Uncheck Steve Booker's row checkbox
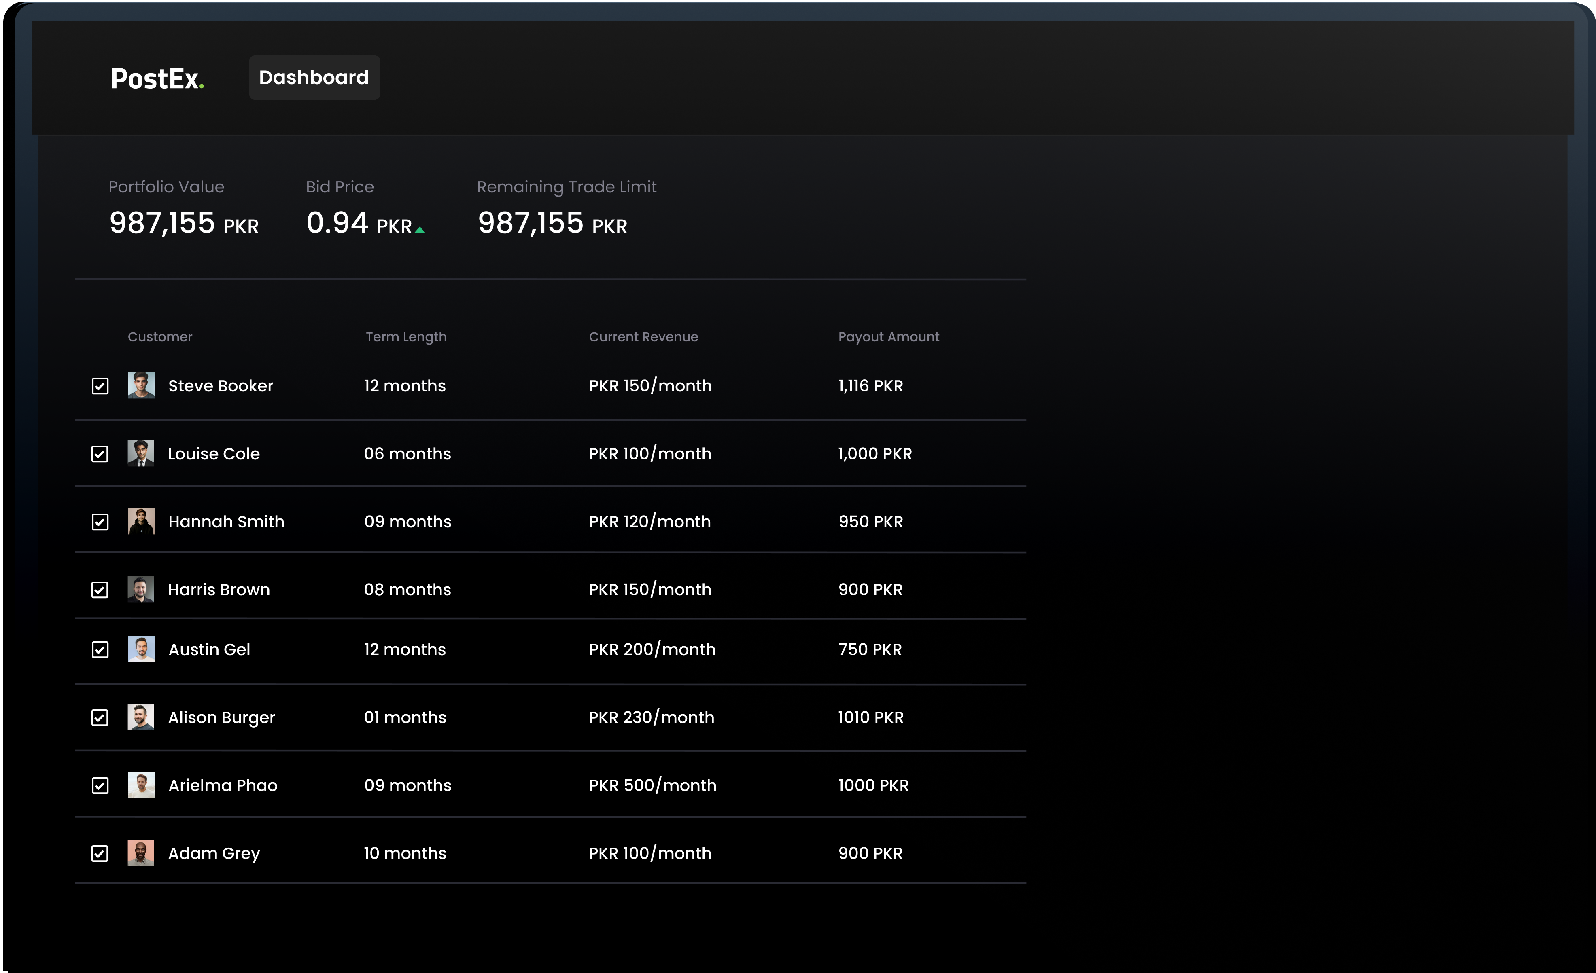This screenshot has height=973, width=1596. pos(100,387)
